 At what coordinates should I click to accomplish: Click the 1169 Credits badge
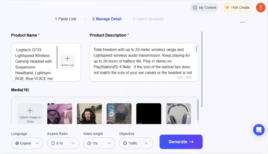[237, 8]
